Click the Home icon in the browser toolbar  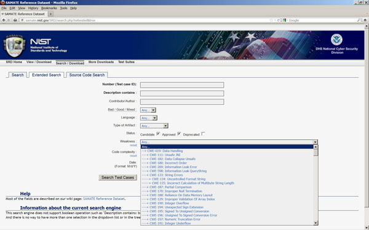pos(365,20)
